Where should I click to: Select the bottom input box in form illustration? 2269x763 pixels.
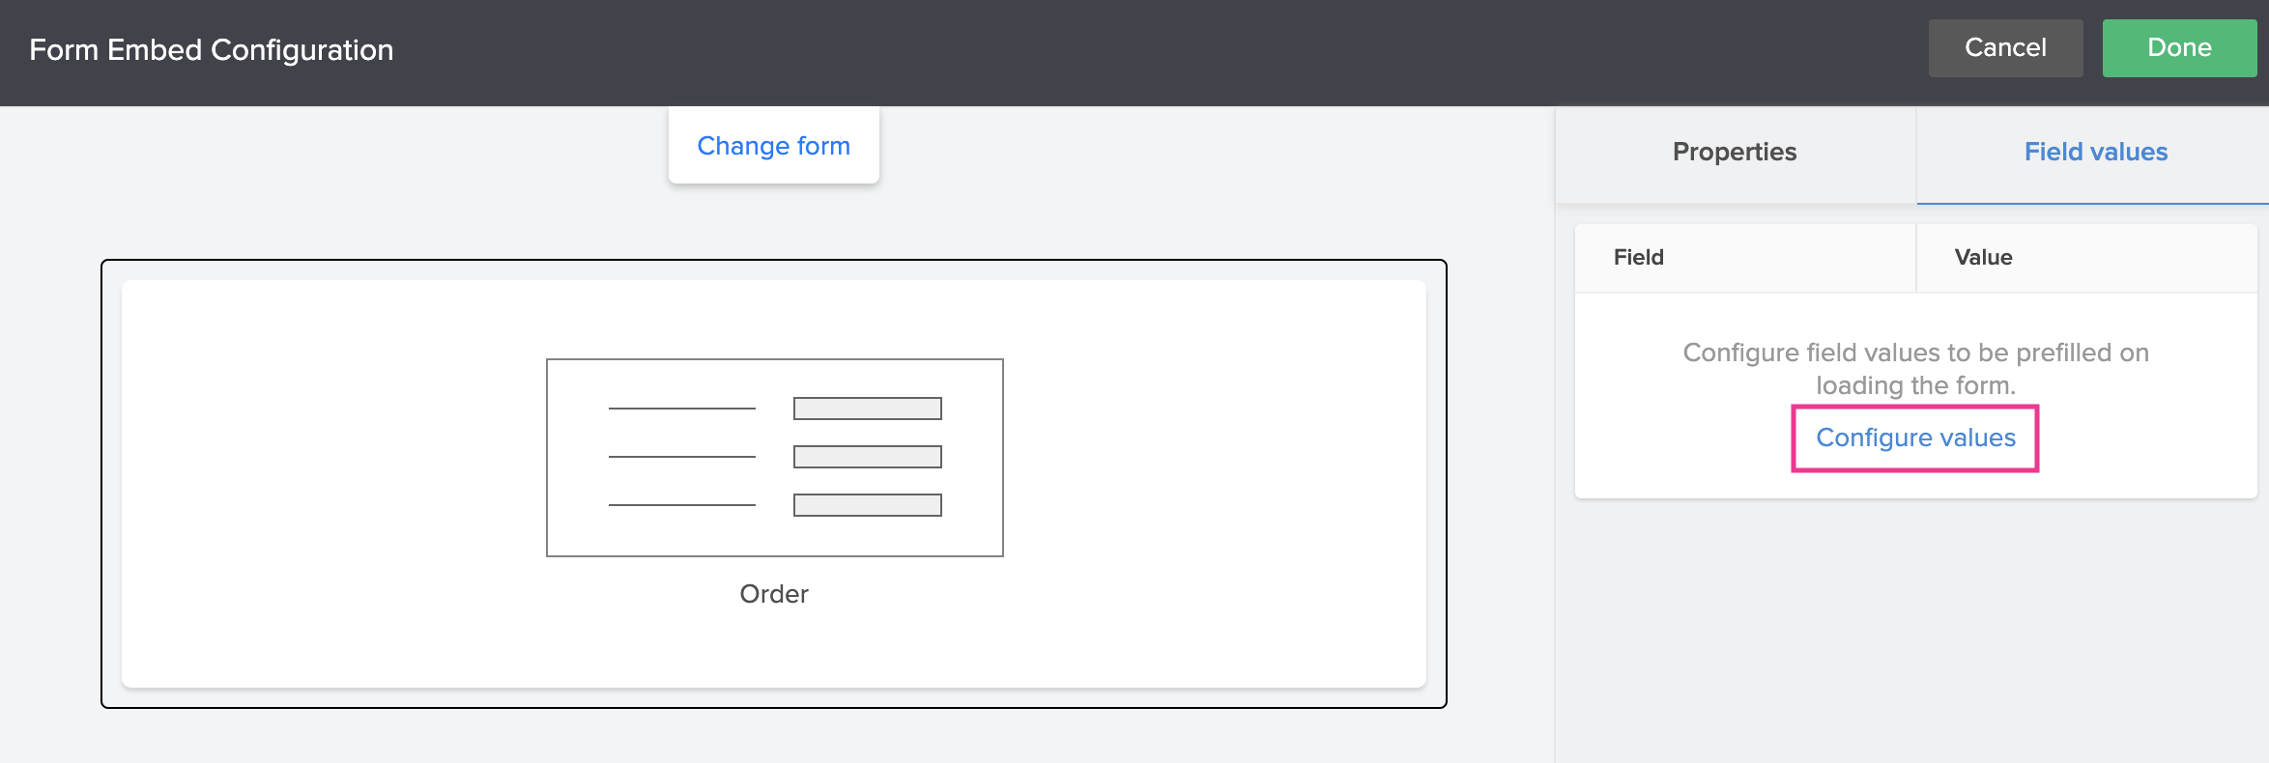[868, 505]
